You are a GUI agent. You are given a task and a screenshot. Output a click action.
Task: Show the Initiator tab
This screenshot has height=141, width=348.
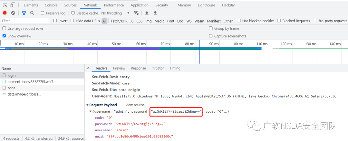pyautogui.click(x=158, y=68)
